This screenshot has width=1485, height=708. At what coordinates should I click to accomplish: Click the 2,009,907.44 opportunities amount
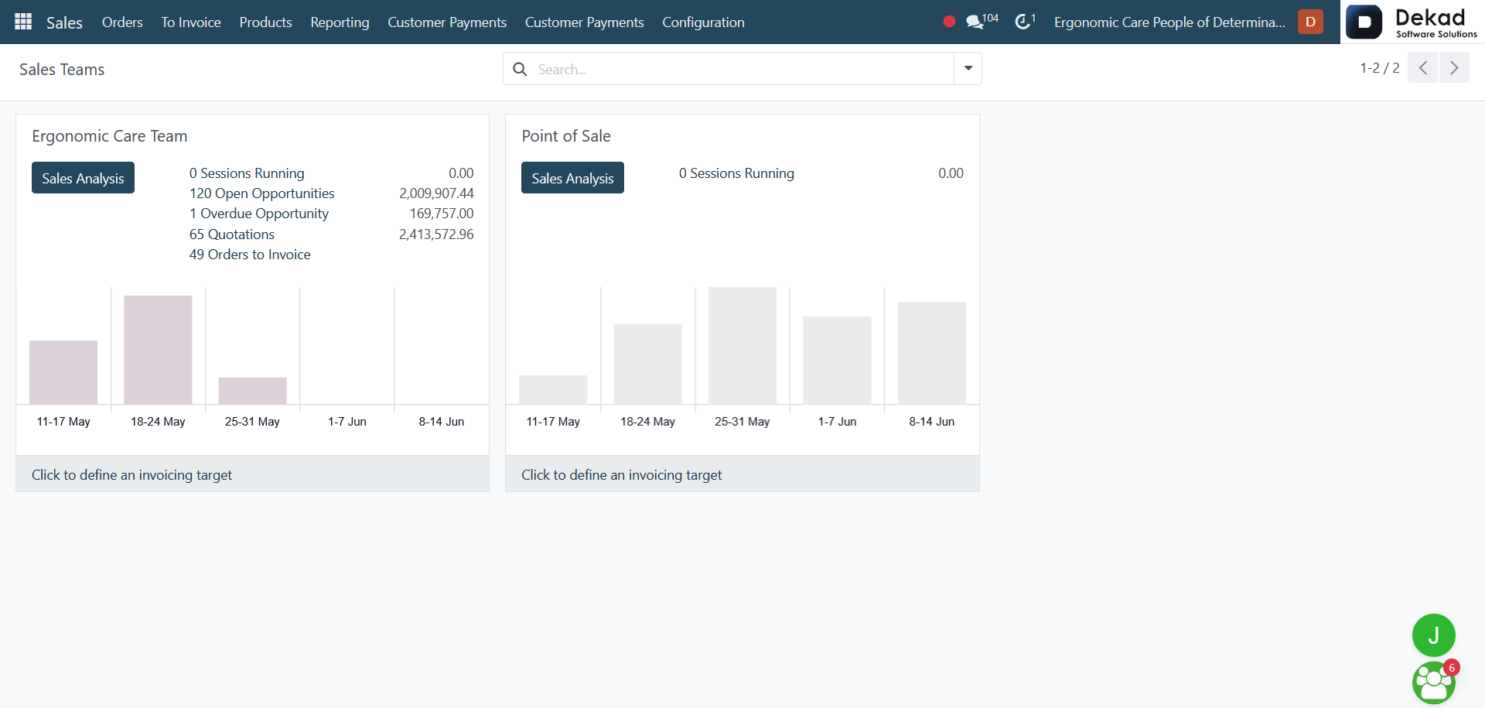tap(436, 193)
